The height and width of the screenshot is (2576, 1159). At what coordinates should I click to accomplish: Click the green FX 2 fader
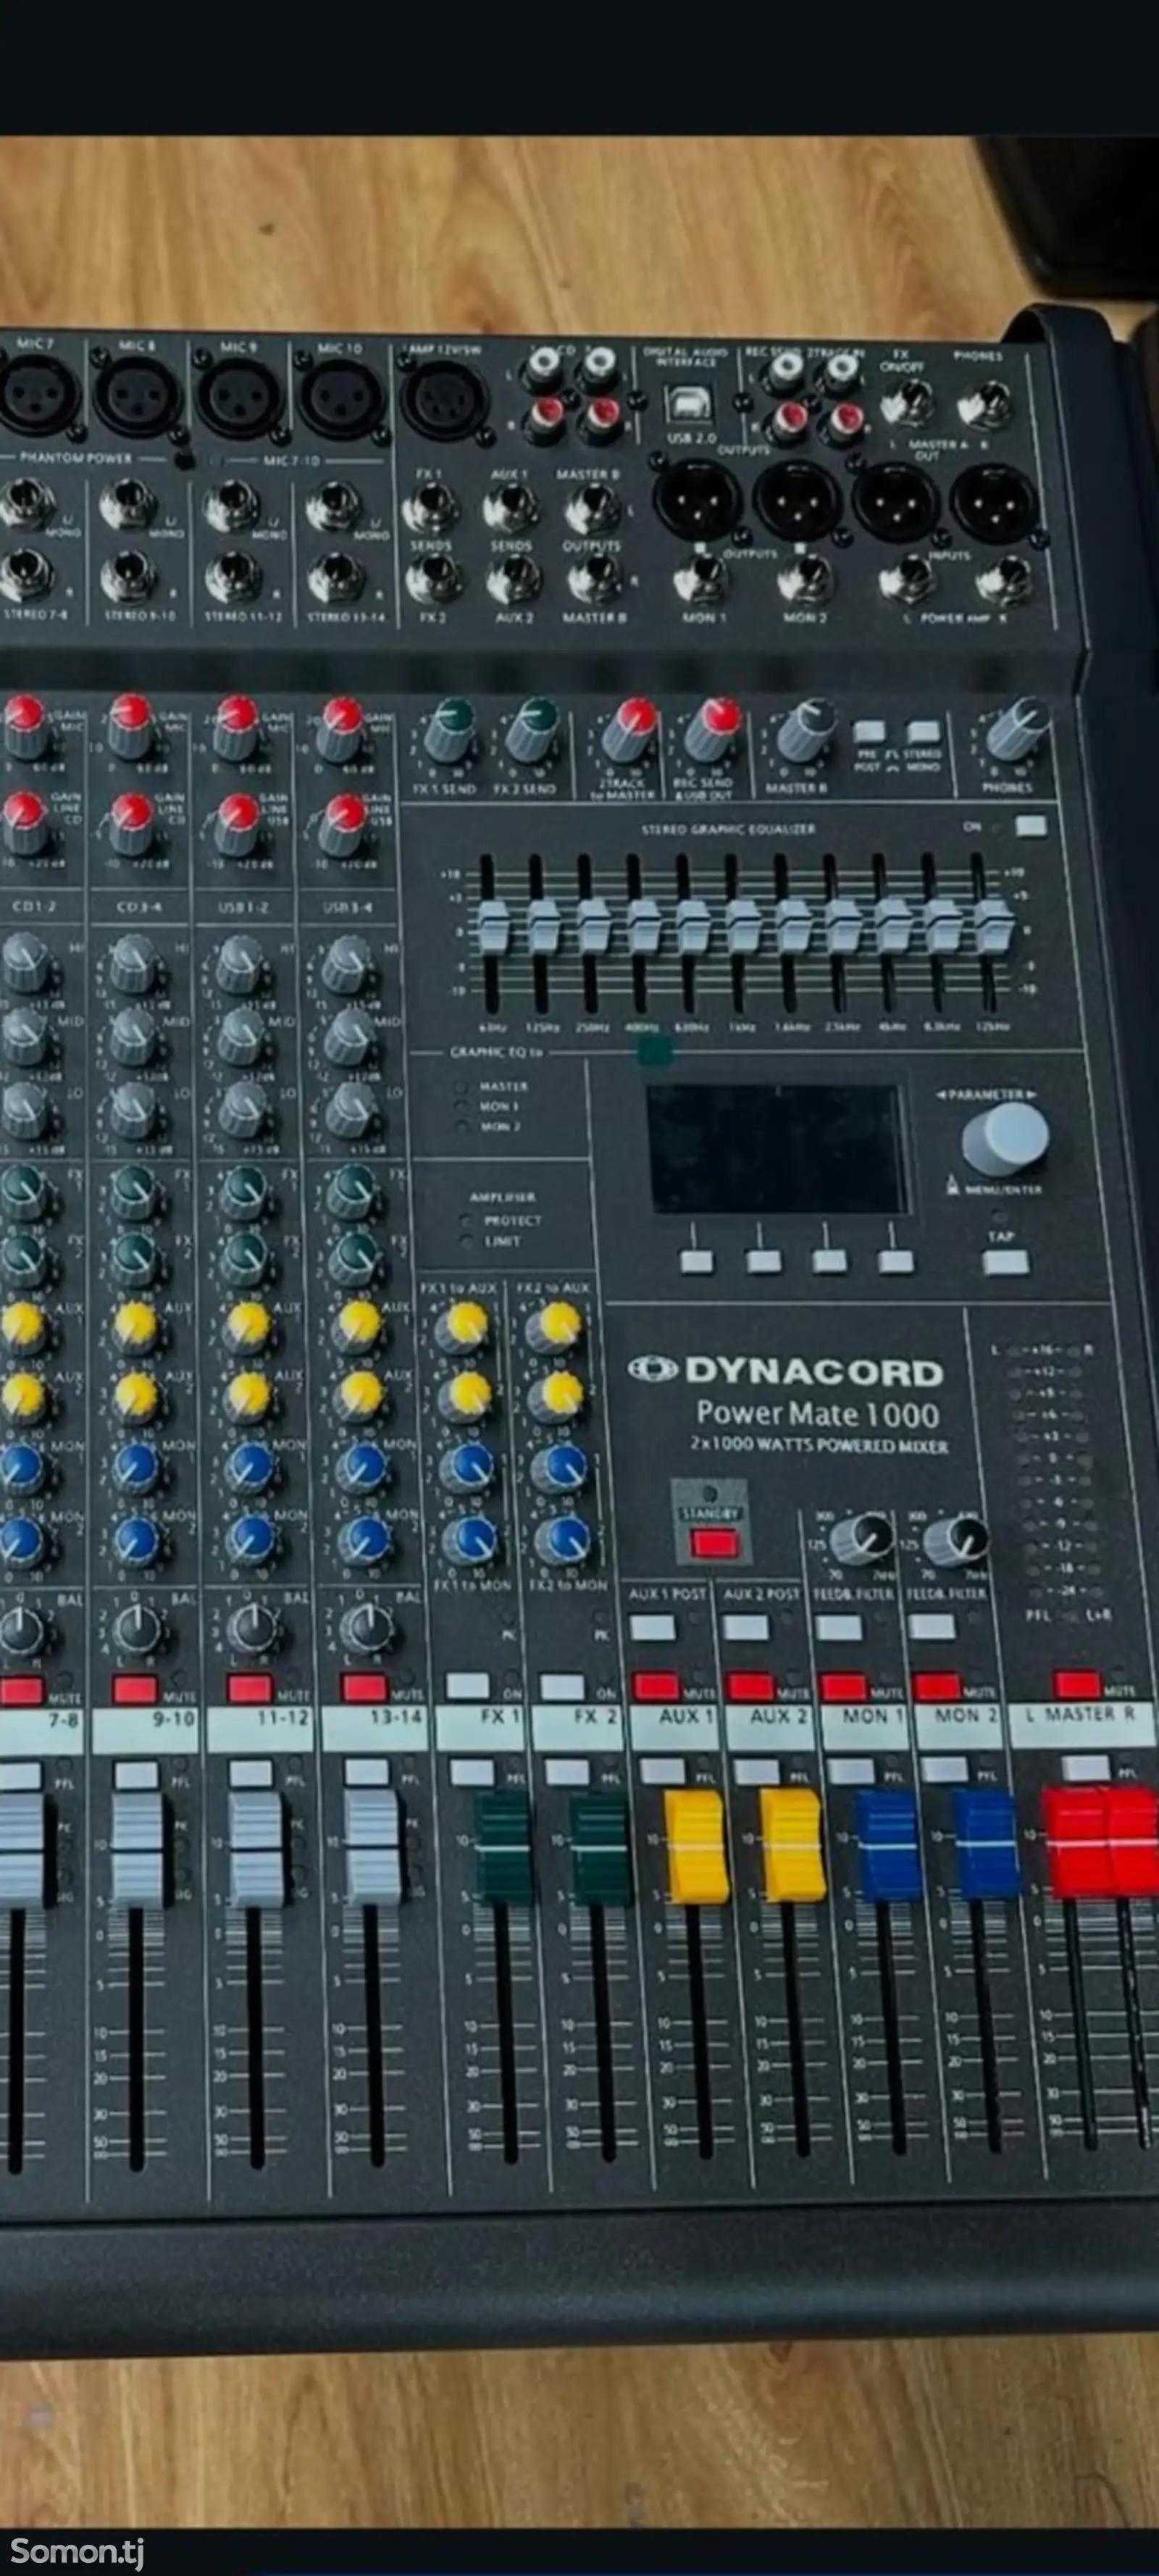point(600,1848)
